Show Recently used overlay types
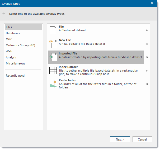Viewport: 160px width, 150px height. click(15, 76)
